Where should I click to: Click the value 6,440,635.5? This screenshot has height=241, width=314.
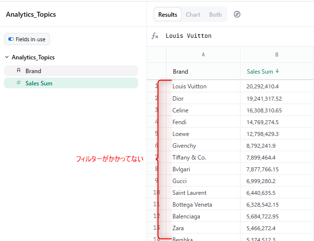pyautogui.click(x=261, y=193)
